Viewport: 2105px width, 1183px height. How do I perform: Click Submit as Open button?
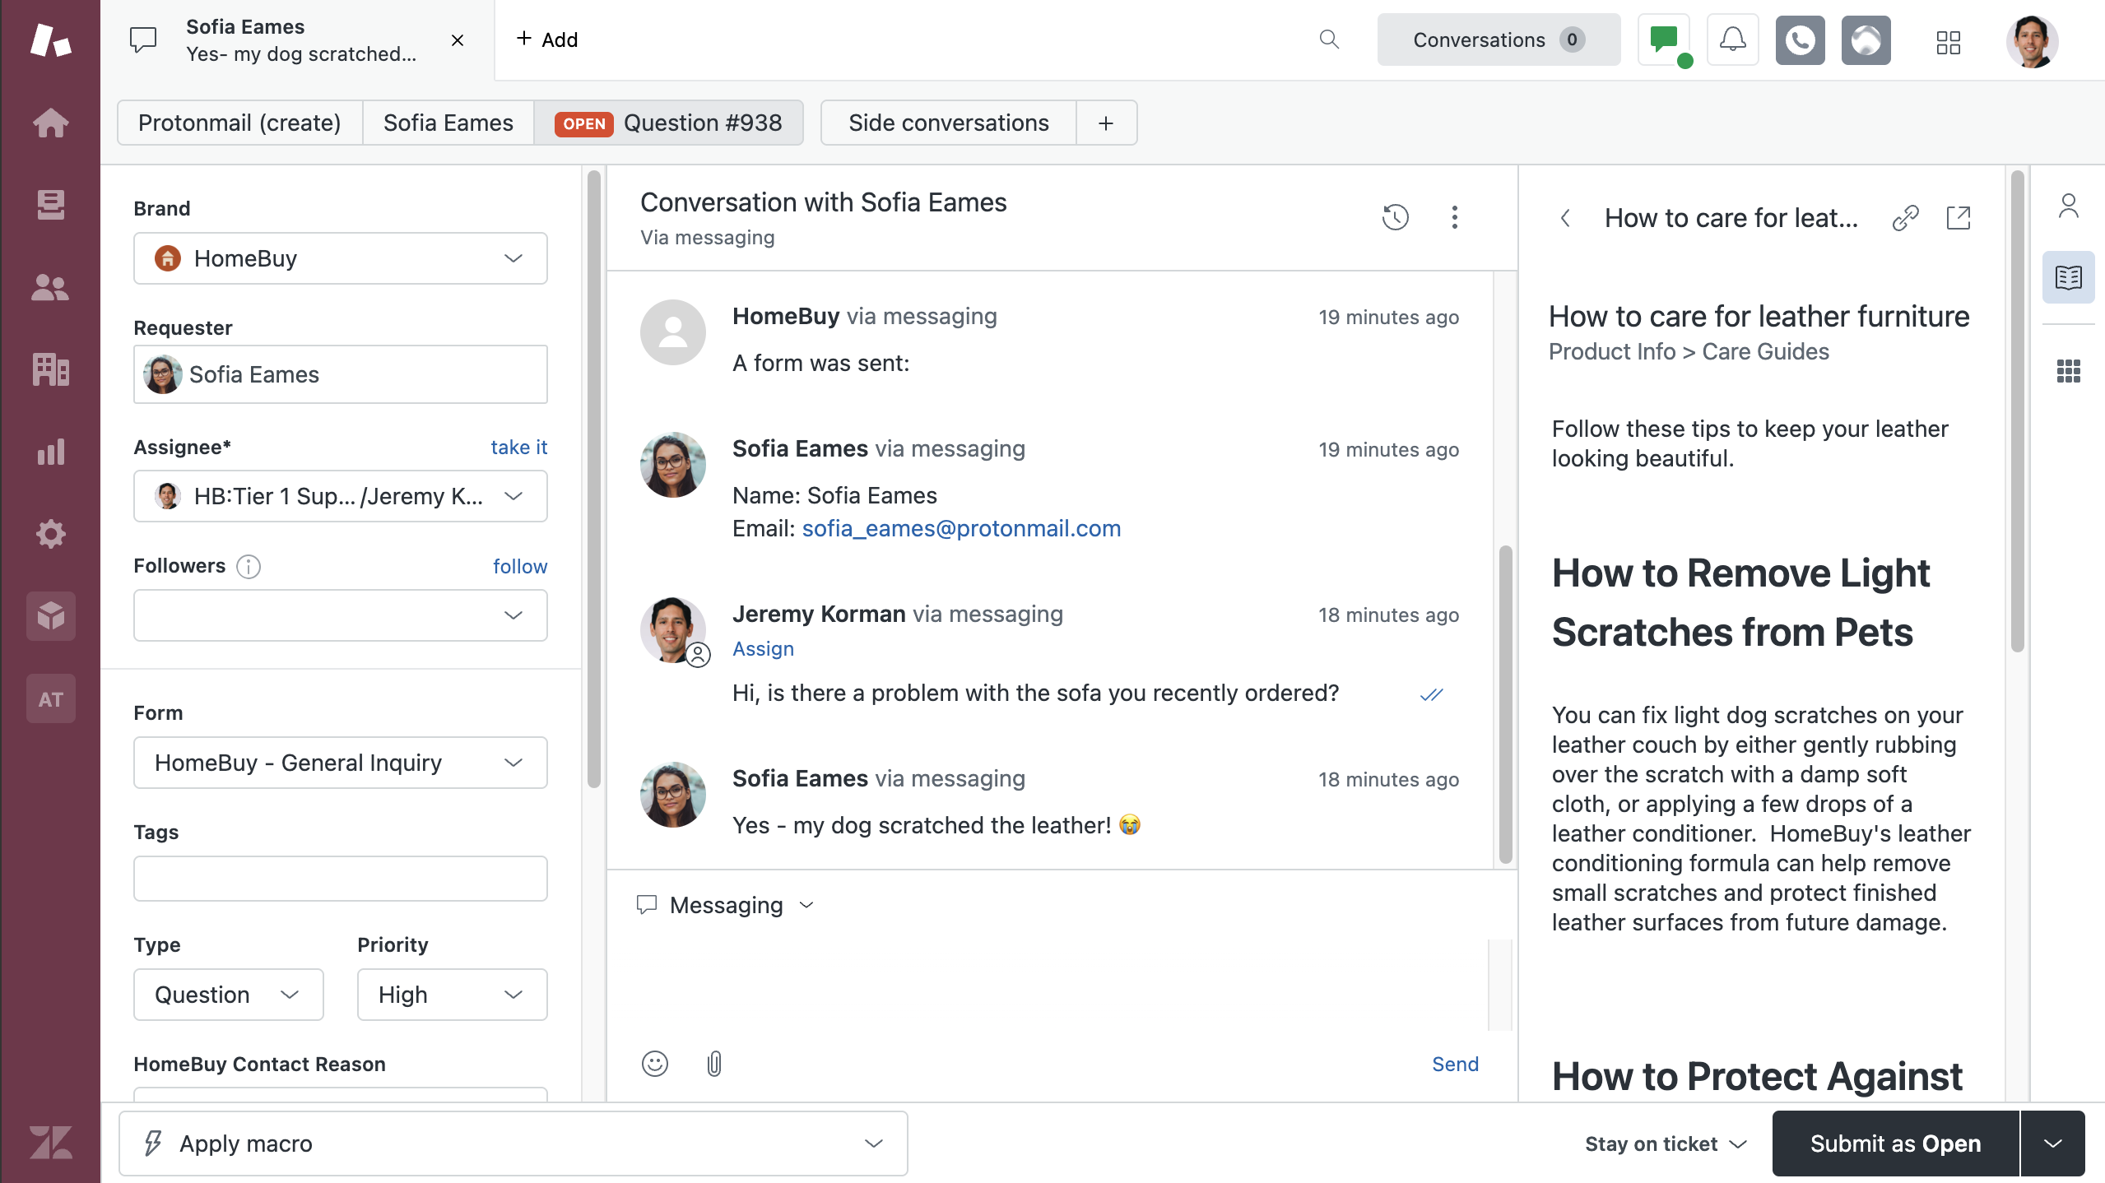[1895, 1144]
